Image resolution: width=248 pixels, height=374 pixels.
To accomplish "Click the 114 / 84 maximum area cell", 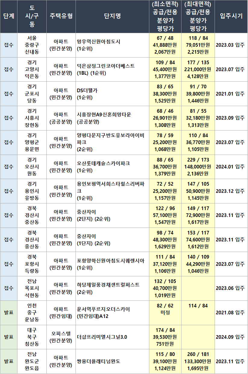I will [198, 306].
